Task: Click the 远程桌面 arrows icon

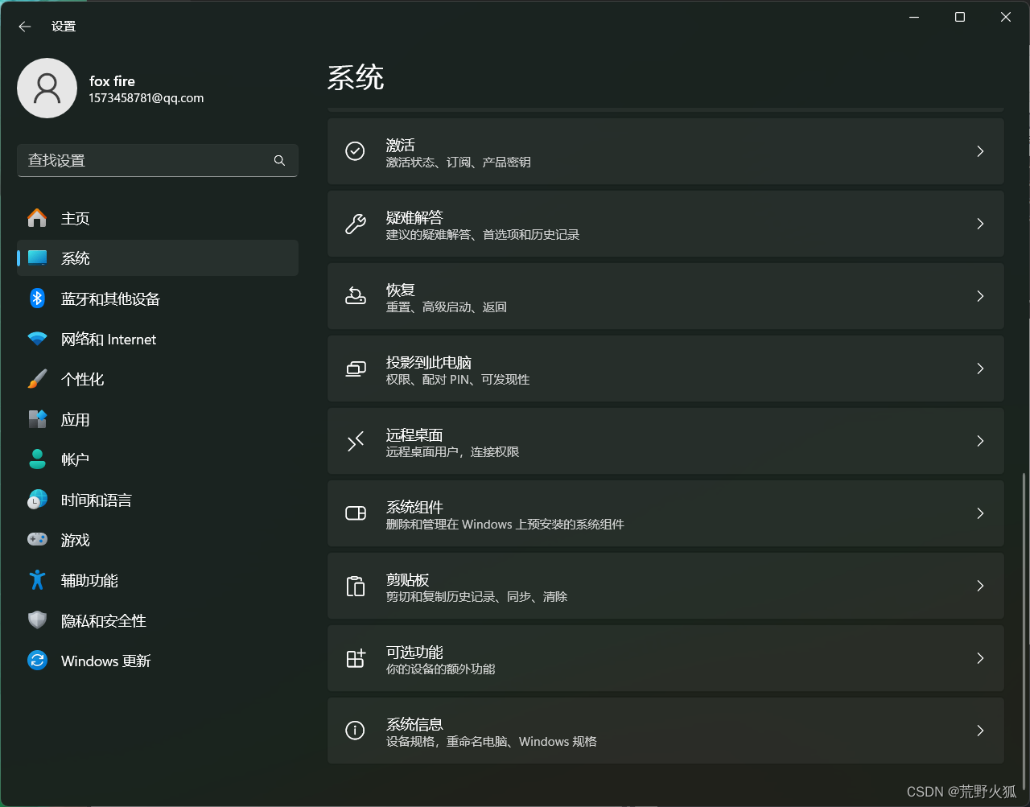Action: coord(355,441)
